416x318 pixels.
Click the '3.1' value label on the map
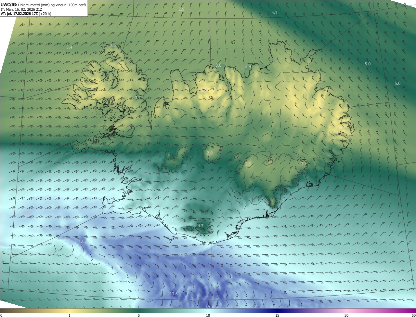(x=304, y=164)
